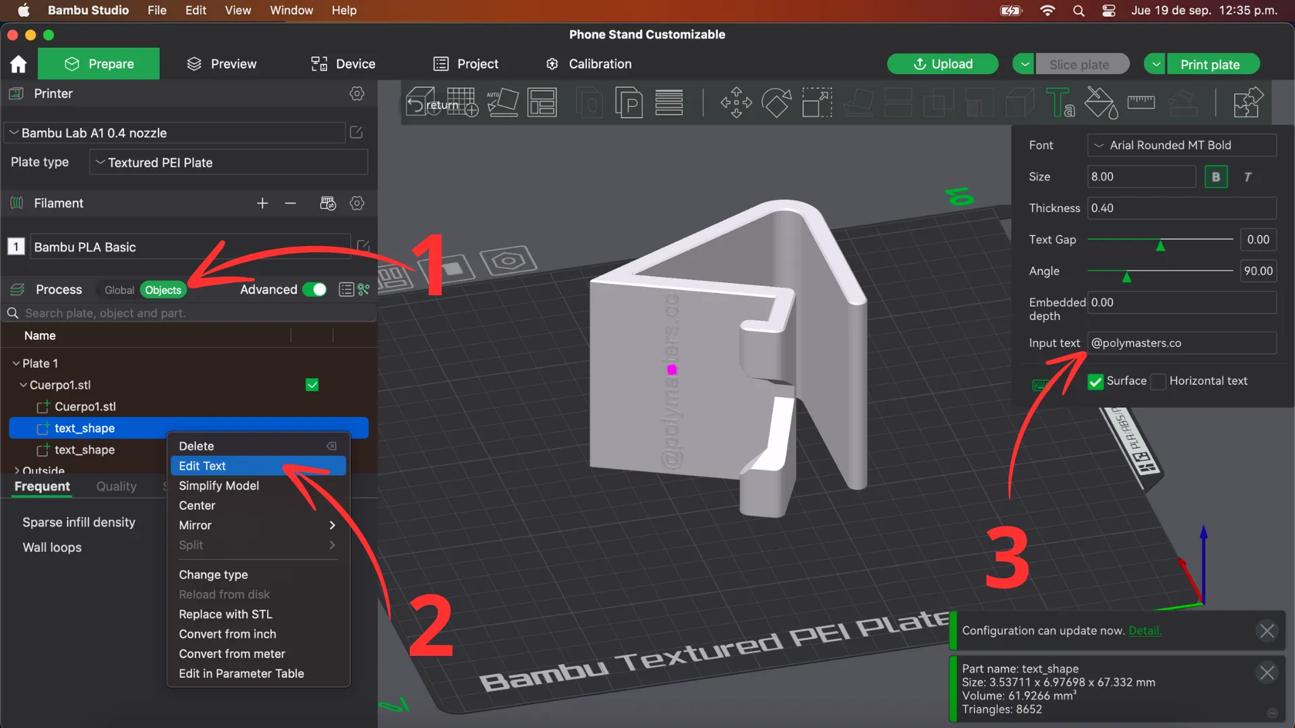Click the AMS filament sync icon
Viewport: 1295px width, 728px height.
point(328,203)
